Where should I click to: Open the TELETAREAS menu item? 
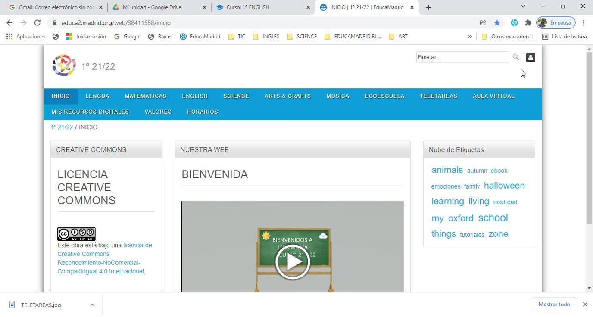(x=439, y=96)
